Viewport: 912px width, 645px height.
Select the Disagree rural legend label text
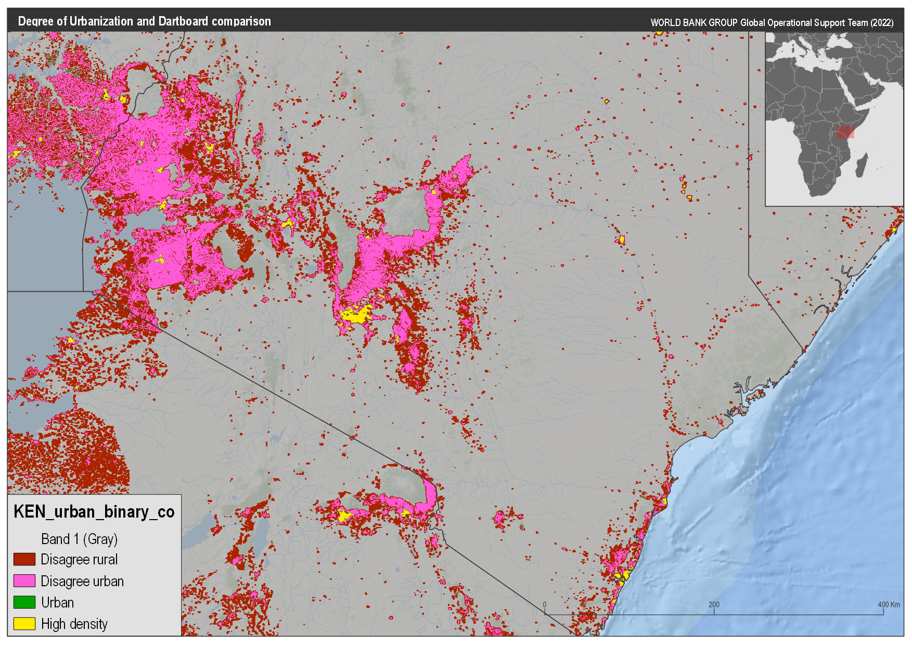tap(79, 560)
